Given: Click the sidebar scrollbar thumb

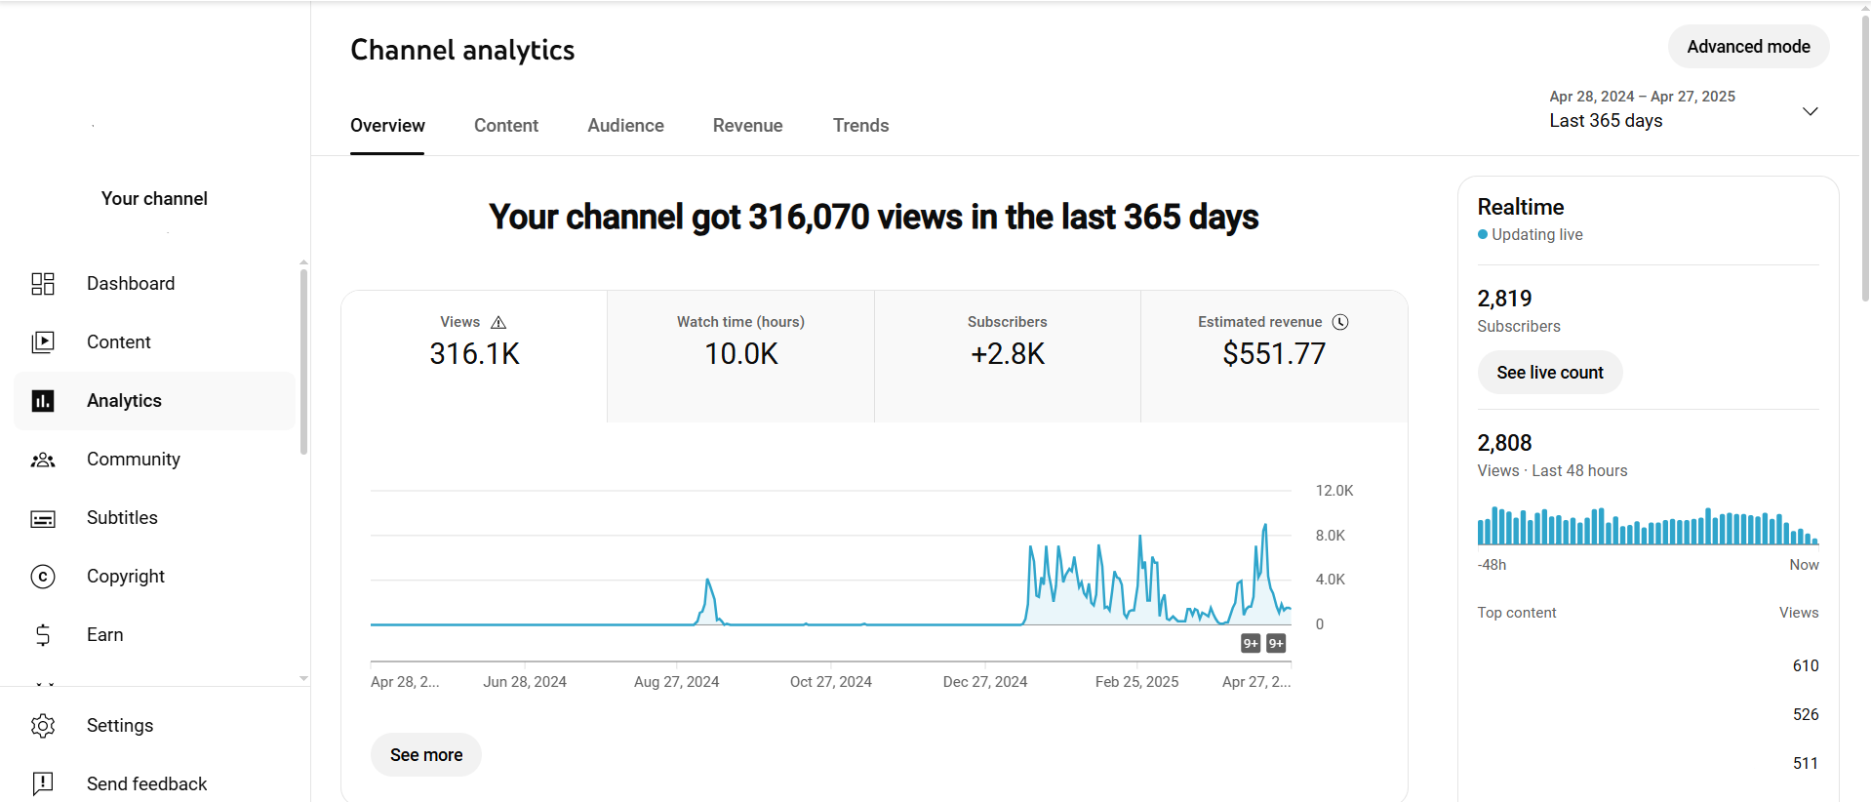Looking at the screenshot, I should pos(303,361).
